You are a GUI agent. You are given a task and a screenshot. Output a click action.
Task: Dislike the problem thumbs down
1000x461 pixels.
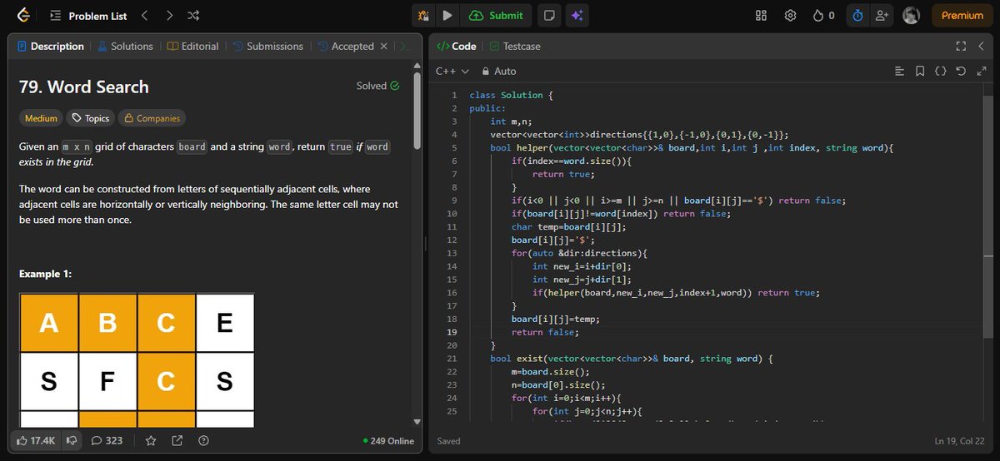(72, 440)
